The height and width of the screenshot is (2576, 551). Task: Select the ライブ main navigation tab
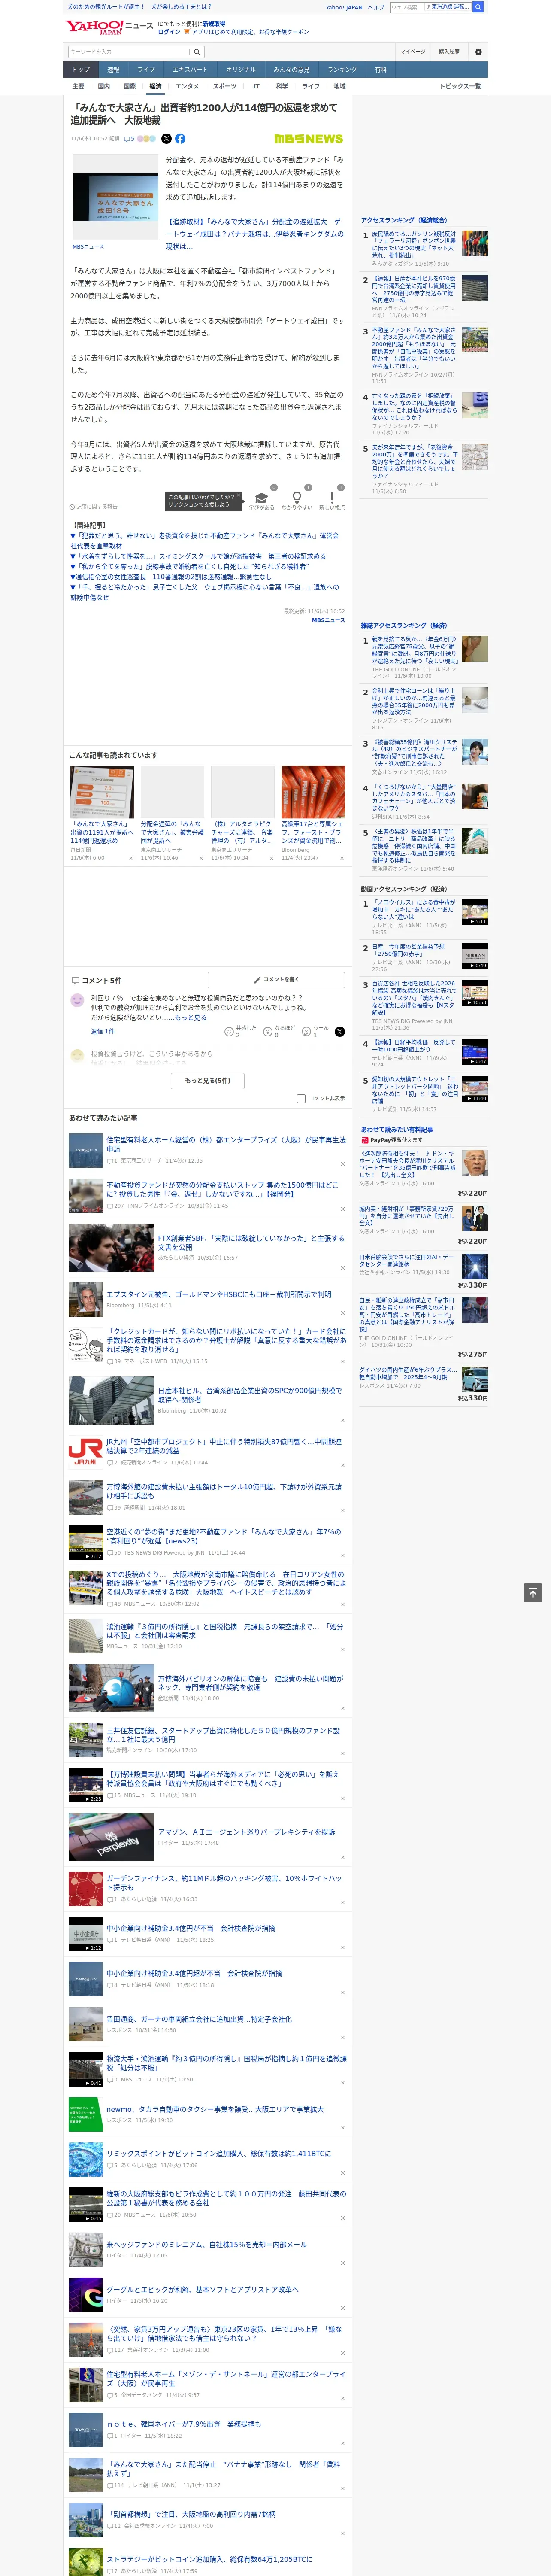tap(146, 70)
